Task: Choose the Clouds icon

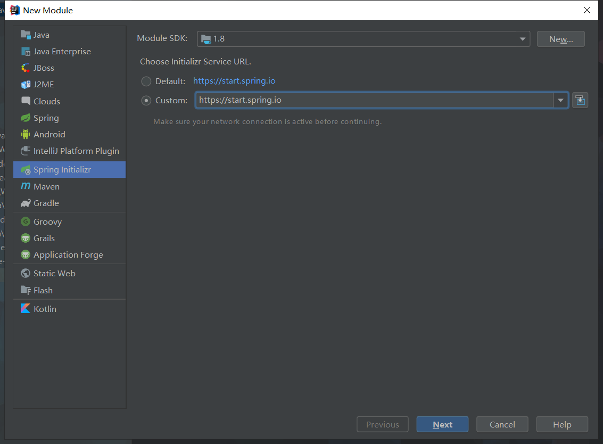Action: 26,101
